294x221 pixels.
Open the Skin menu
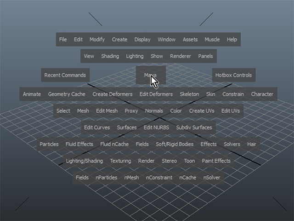point(211,94)
